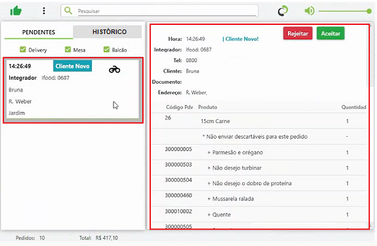Click '+ Mussarela ralada' row

[x=259, y=199]
